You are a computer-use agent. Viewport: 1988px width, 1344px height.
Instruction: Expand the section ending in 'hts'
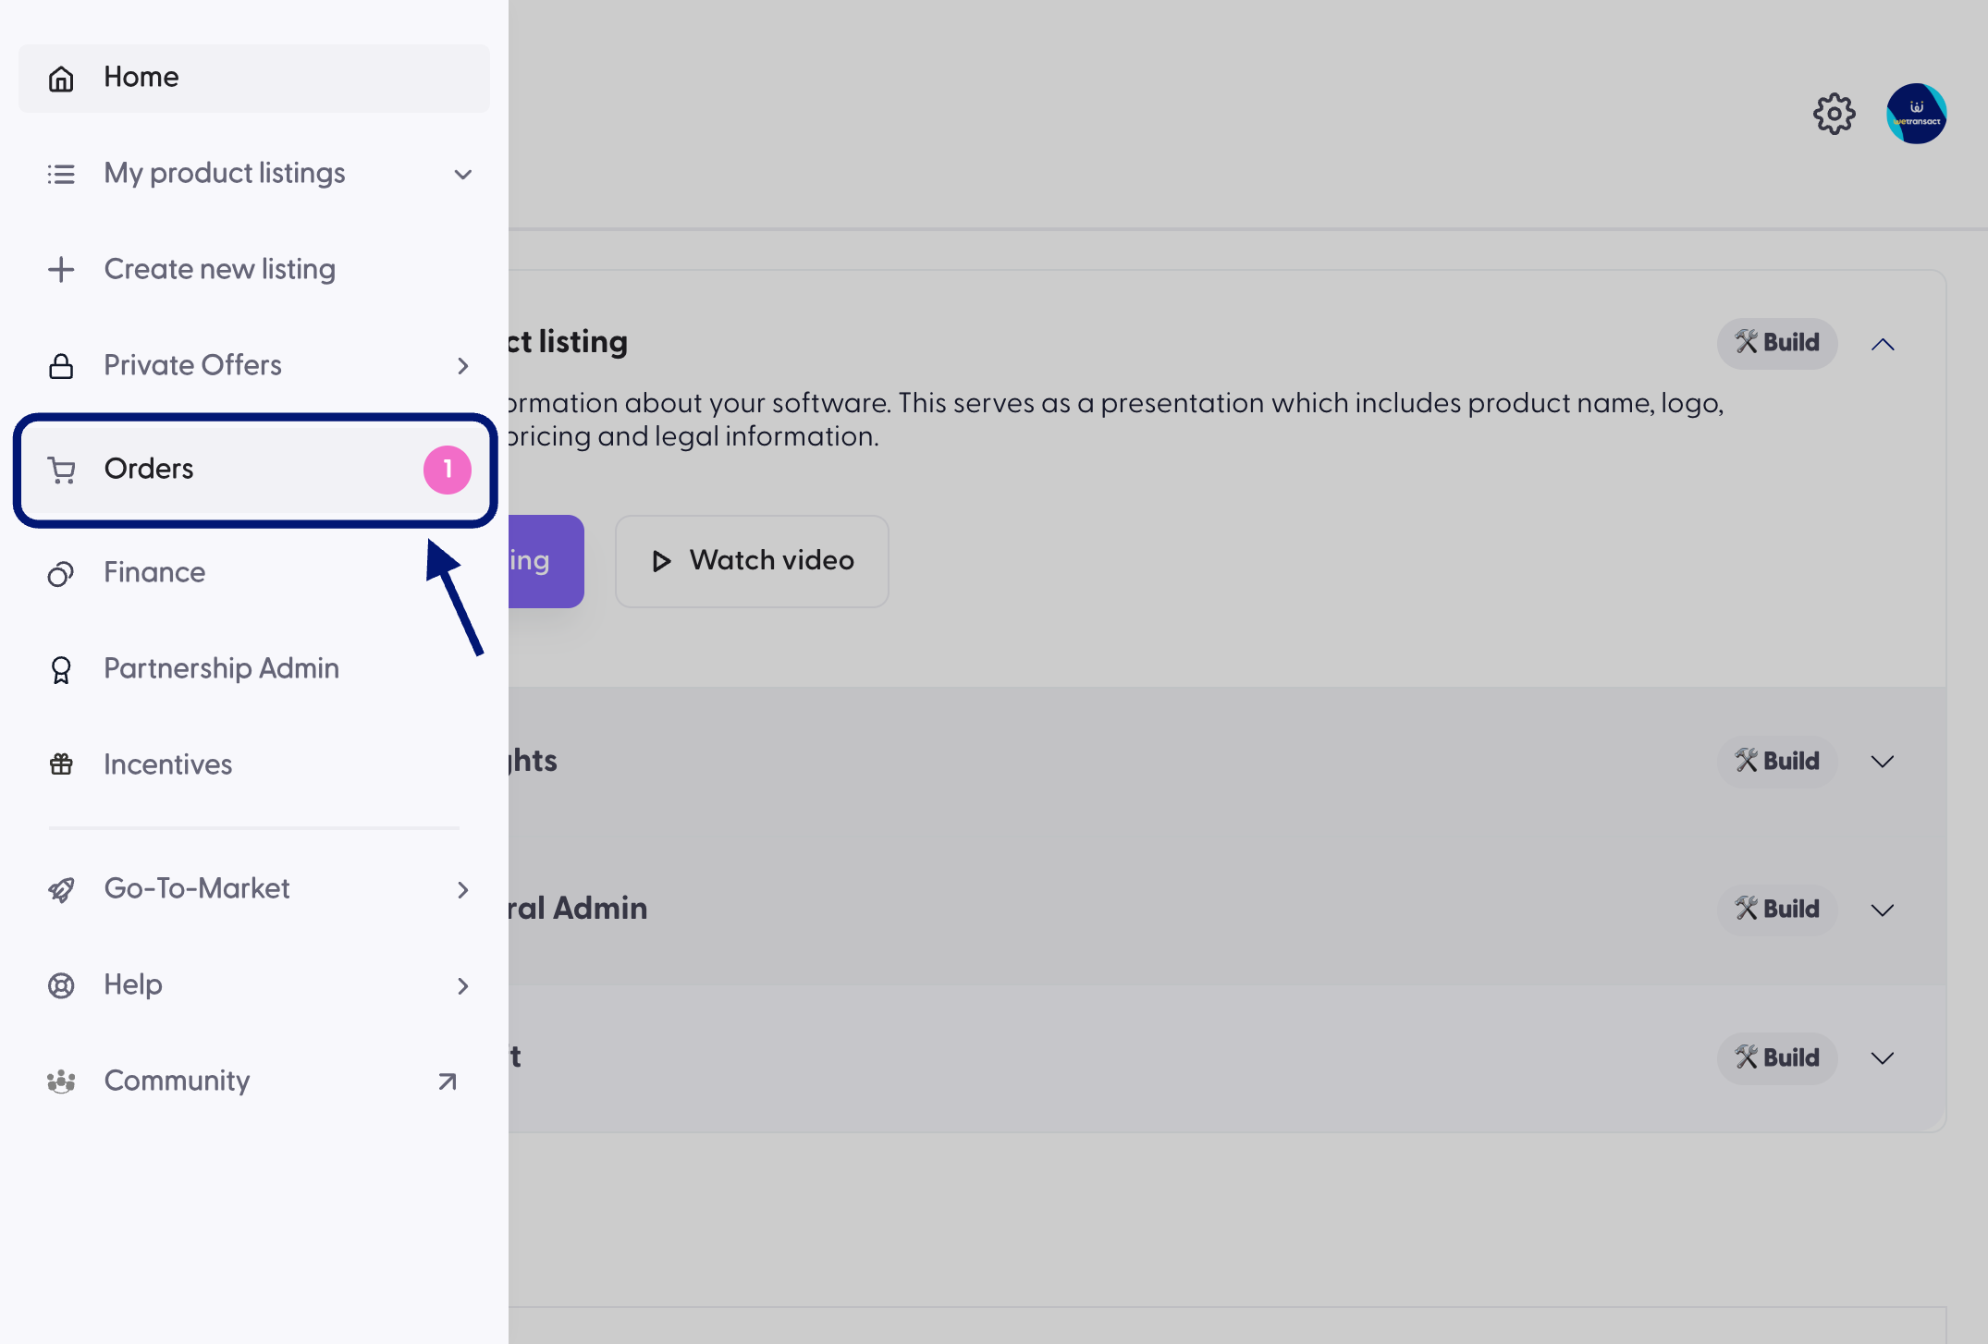(x=1883, y=762)
